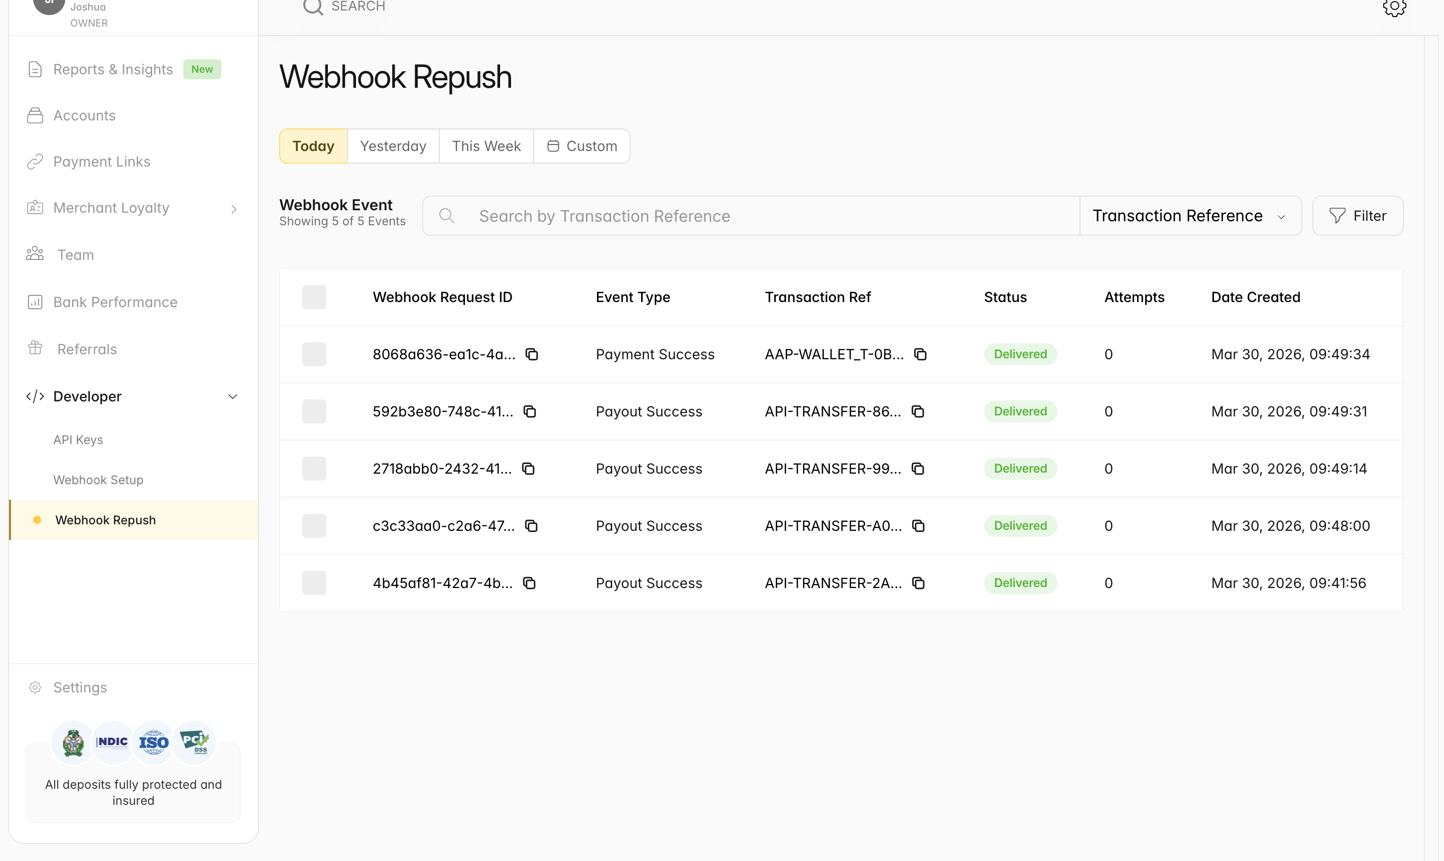Image resolution: width=1444 pixels, height=861 pixels.
Task: Select checkbox for row c3c33aa0-c2a6-47
Action: (x=314, y=526)
